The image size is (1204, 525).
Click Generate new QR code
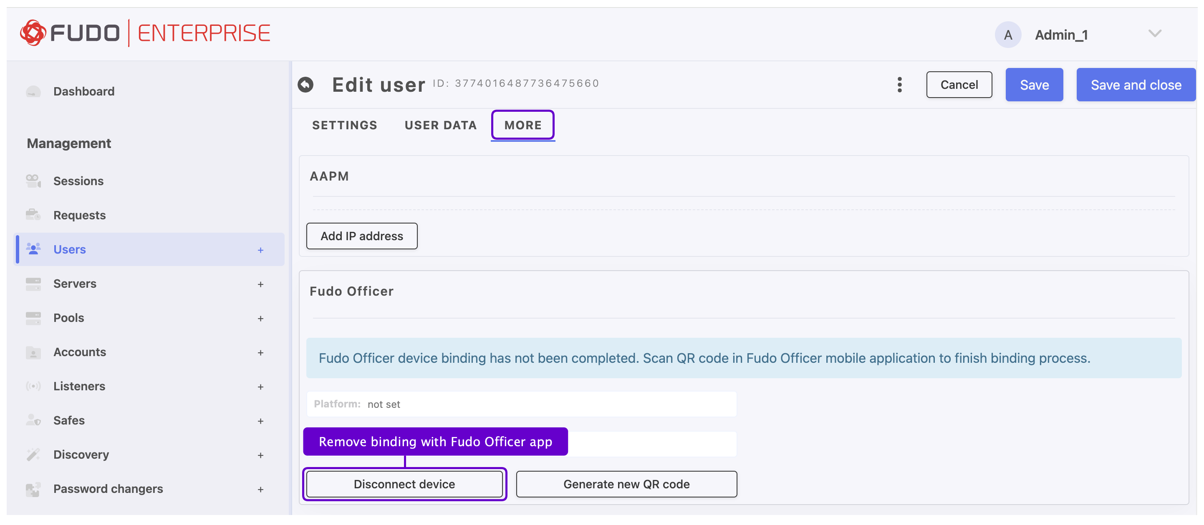click(x=626, y=484)
